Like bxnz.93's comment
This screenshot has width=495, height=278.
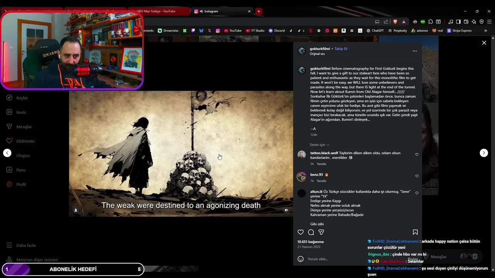click(x=416, y=176)
